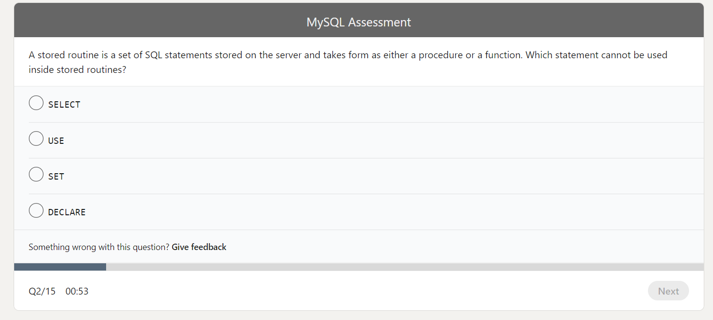Screen dimensions: 713x320
Task: Click the SELECT answer label text
Action: tap(64, 104)
